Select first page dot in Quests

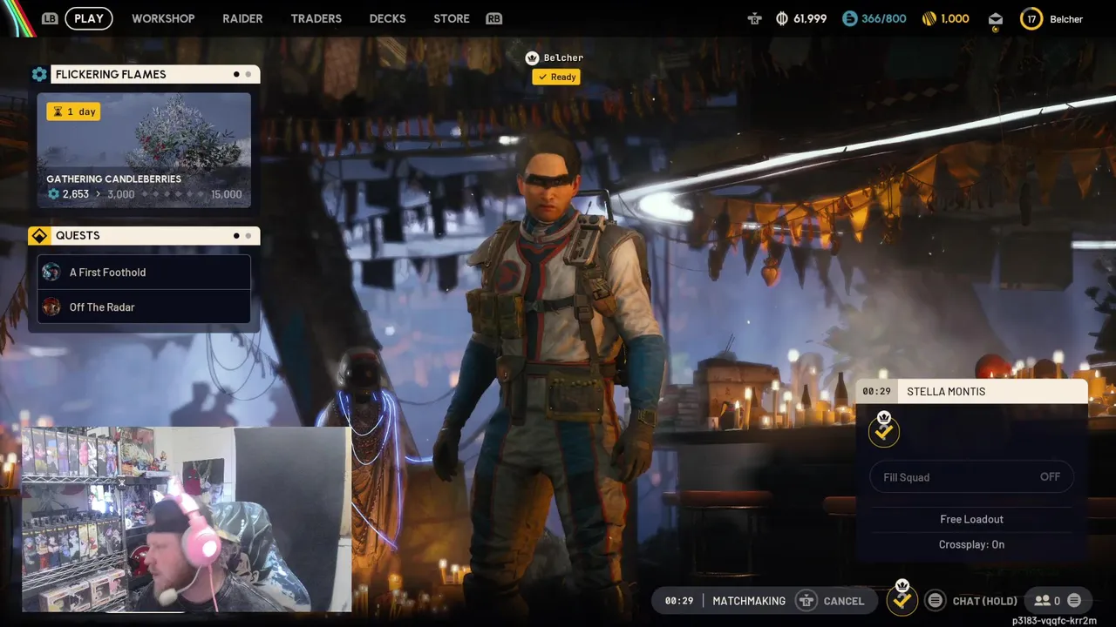click(236, 235)
